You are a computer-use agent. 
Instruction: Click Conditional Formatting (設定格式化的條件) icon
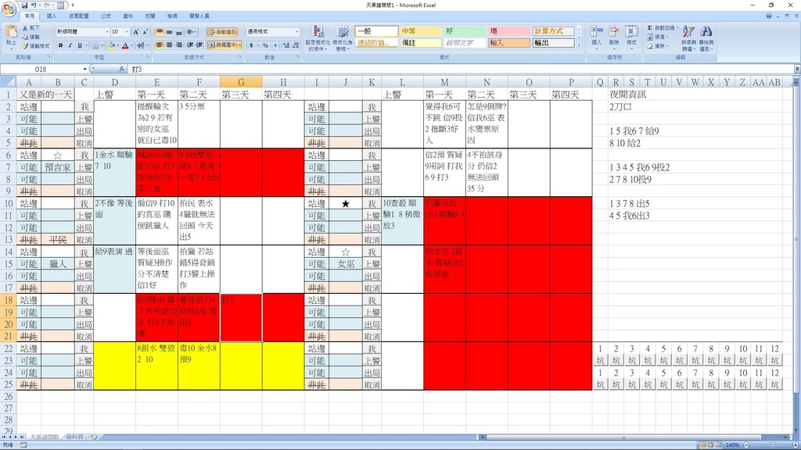(318, 31)
